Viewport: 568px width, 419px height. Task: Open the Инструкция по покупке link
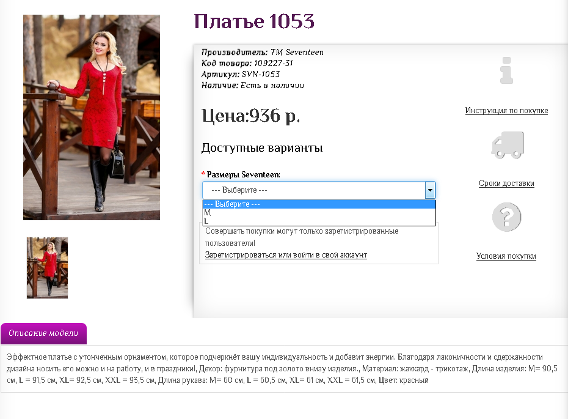(506, 111)
